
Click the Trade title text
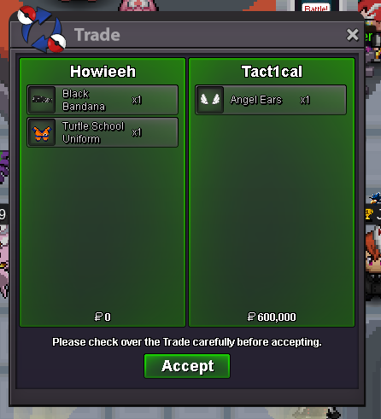pyautogui.click(x=97, y=35)
